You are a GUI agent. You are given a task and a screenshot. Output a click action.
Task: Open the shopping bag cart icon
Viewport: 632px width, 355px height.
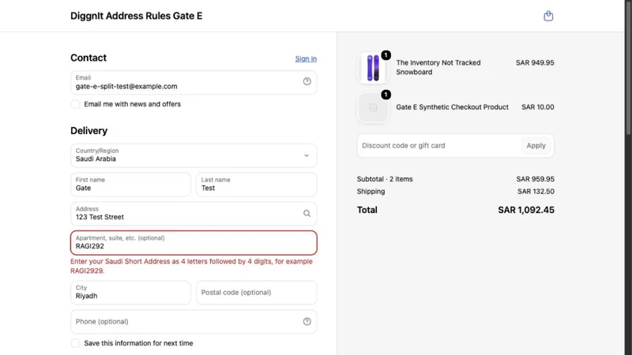click(548, 16)
